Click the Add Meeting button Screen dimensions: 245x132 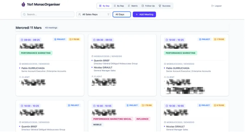point(144,15)
